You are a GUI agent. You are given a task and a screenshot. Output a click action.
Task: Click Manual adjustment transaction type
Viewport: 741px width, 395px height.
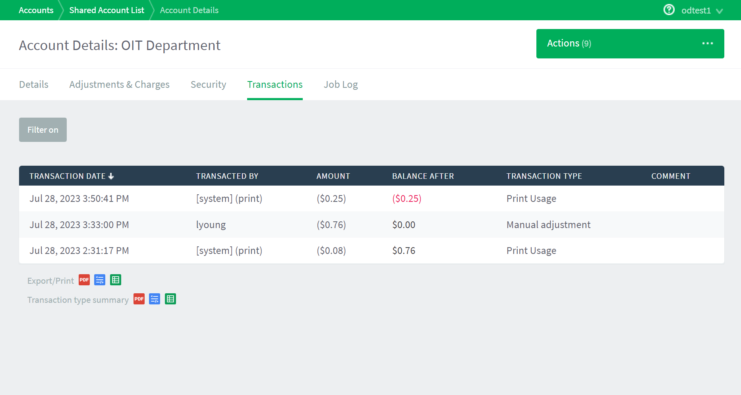tap(548, 225)
